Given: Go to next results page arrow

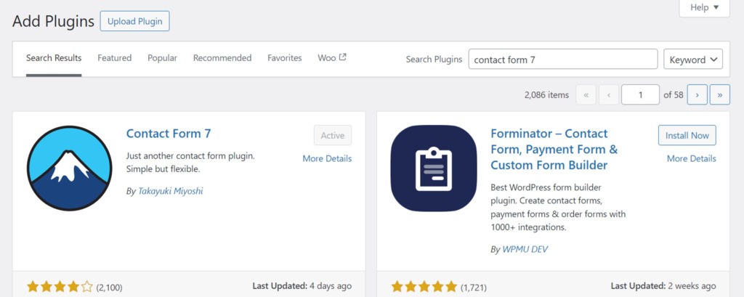Looking at the screenshot, I should (697, 95).
